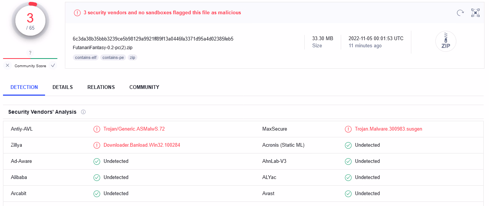This screenshot has height=206, width=489.
Task: Click the community score question mark
Action: 30,53
